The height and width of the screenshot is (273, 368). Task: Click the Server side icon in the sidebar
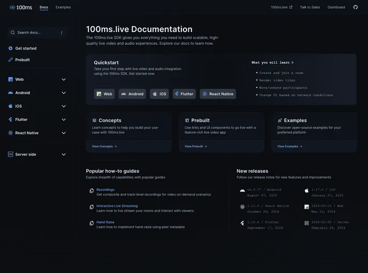pyautogui.click(x=10, y=154)
